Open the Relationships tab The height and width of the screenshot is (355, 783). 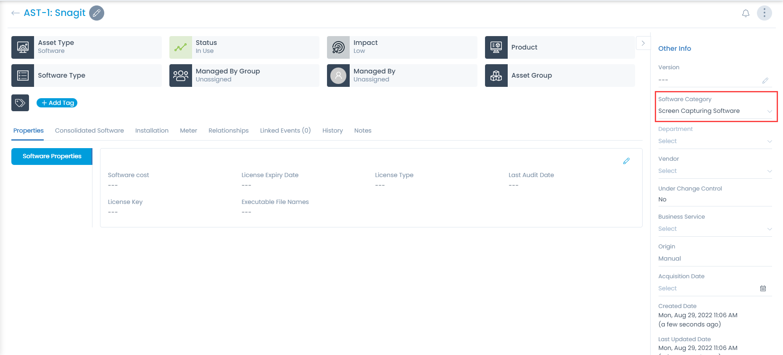coord(229,131)
